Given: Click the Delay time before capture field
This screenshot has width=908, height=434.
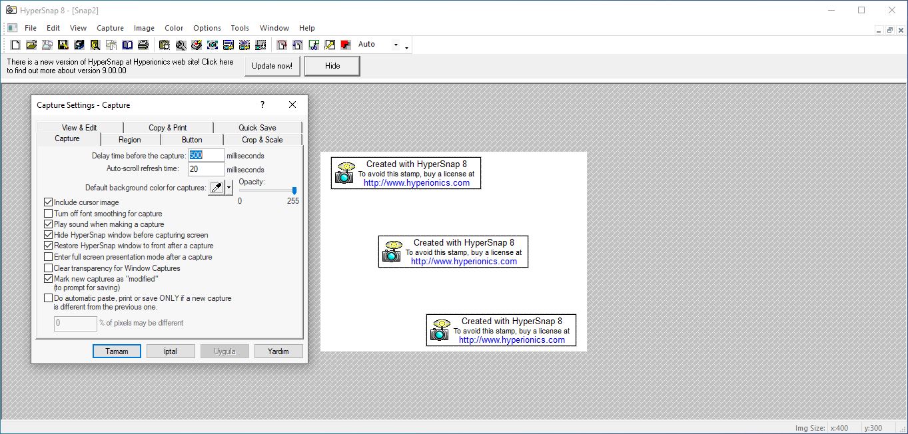Looking at the screenshot, I should point(206,155).
